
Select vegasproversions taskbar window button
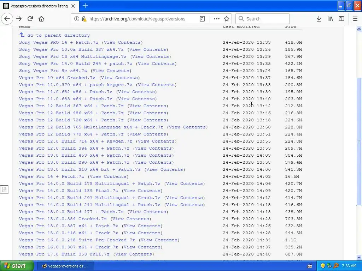click(65, 266)
